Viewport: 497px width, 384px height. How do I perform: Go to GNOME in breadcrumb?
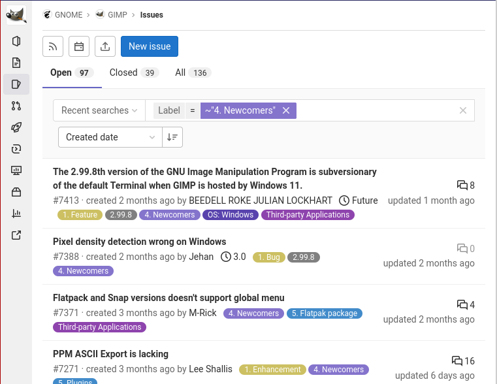(69, 15)
